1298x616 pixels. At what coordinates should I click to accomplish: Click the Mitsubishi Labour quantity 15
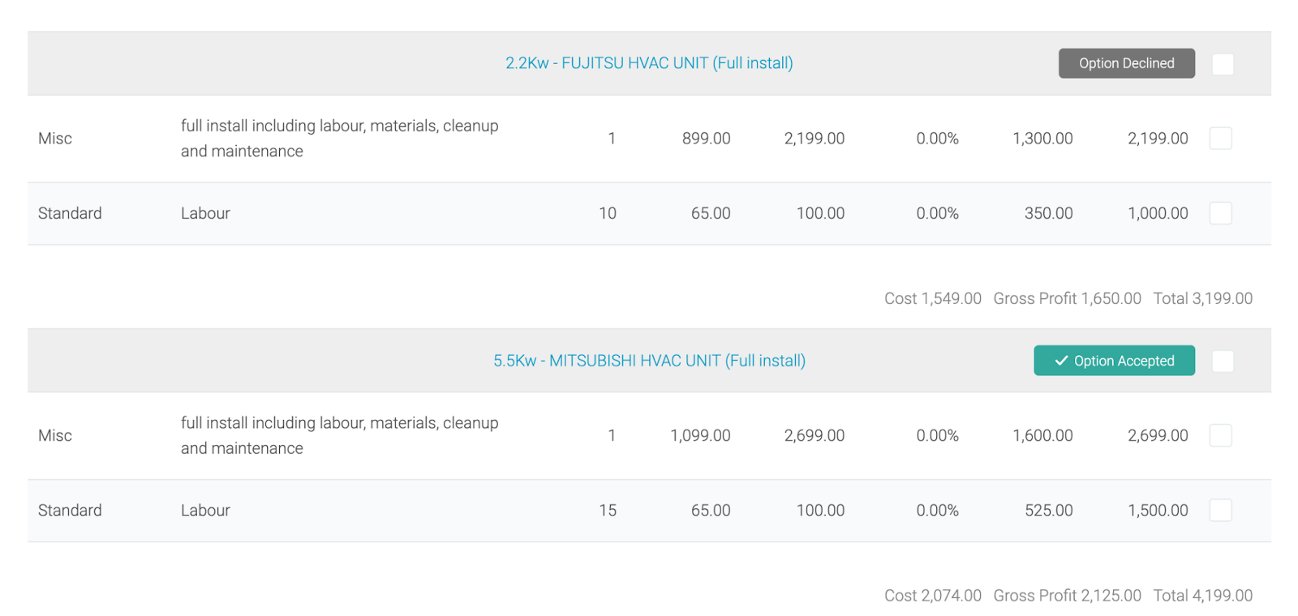[x=608, y=511]
